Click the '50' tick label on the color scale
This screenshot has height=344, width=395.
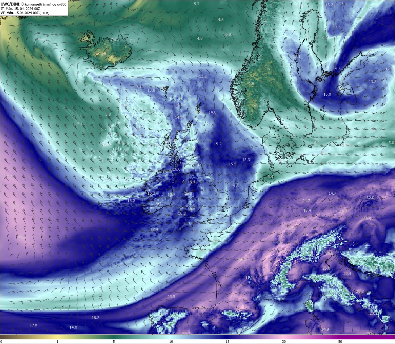340,342
